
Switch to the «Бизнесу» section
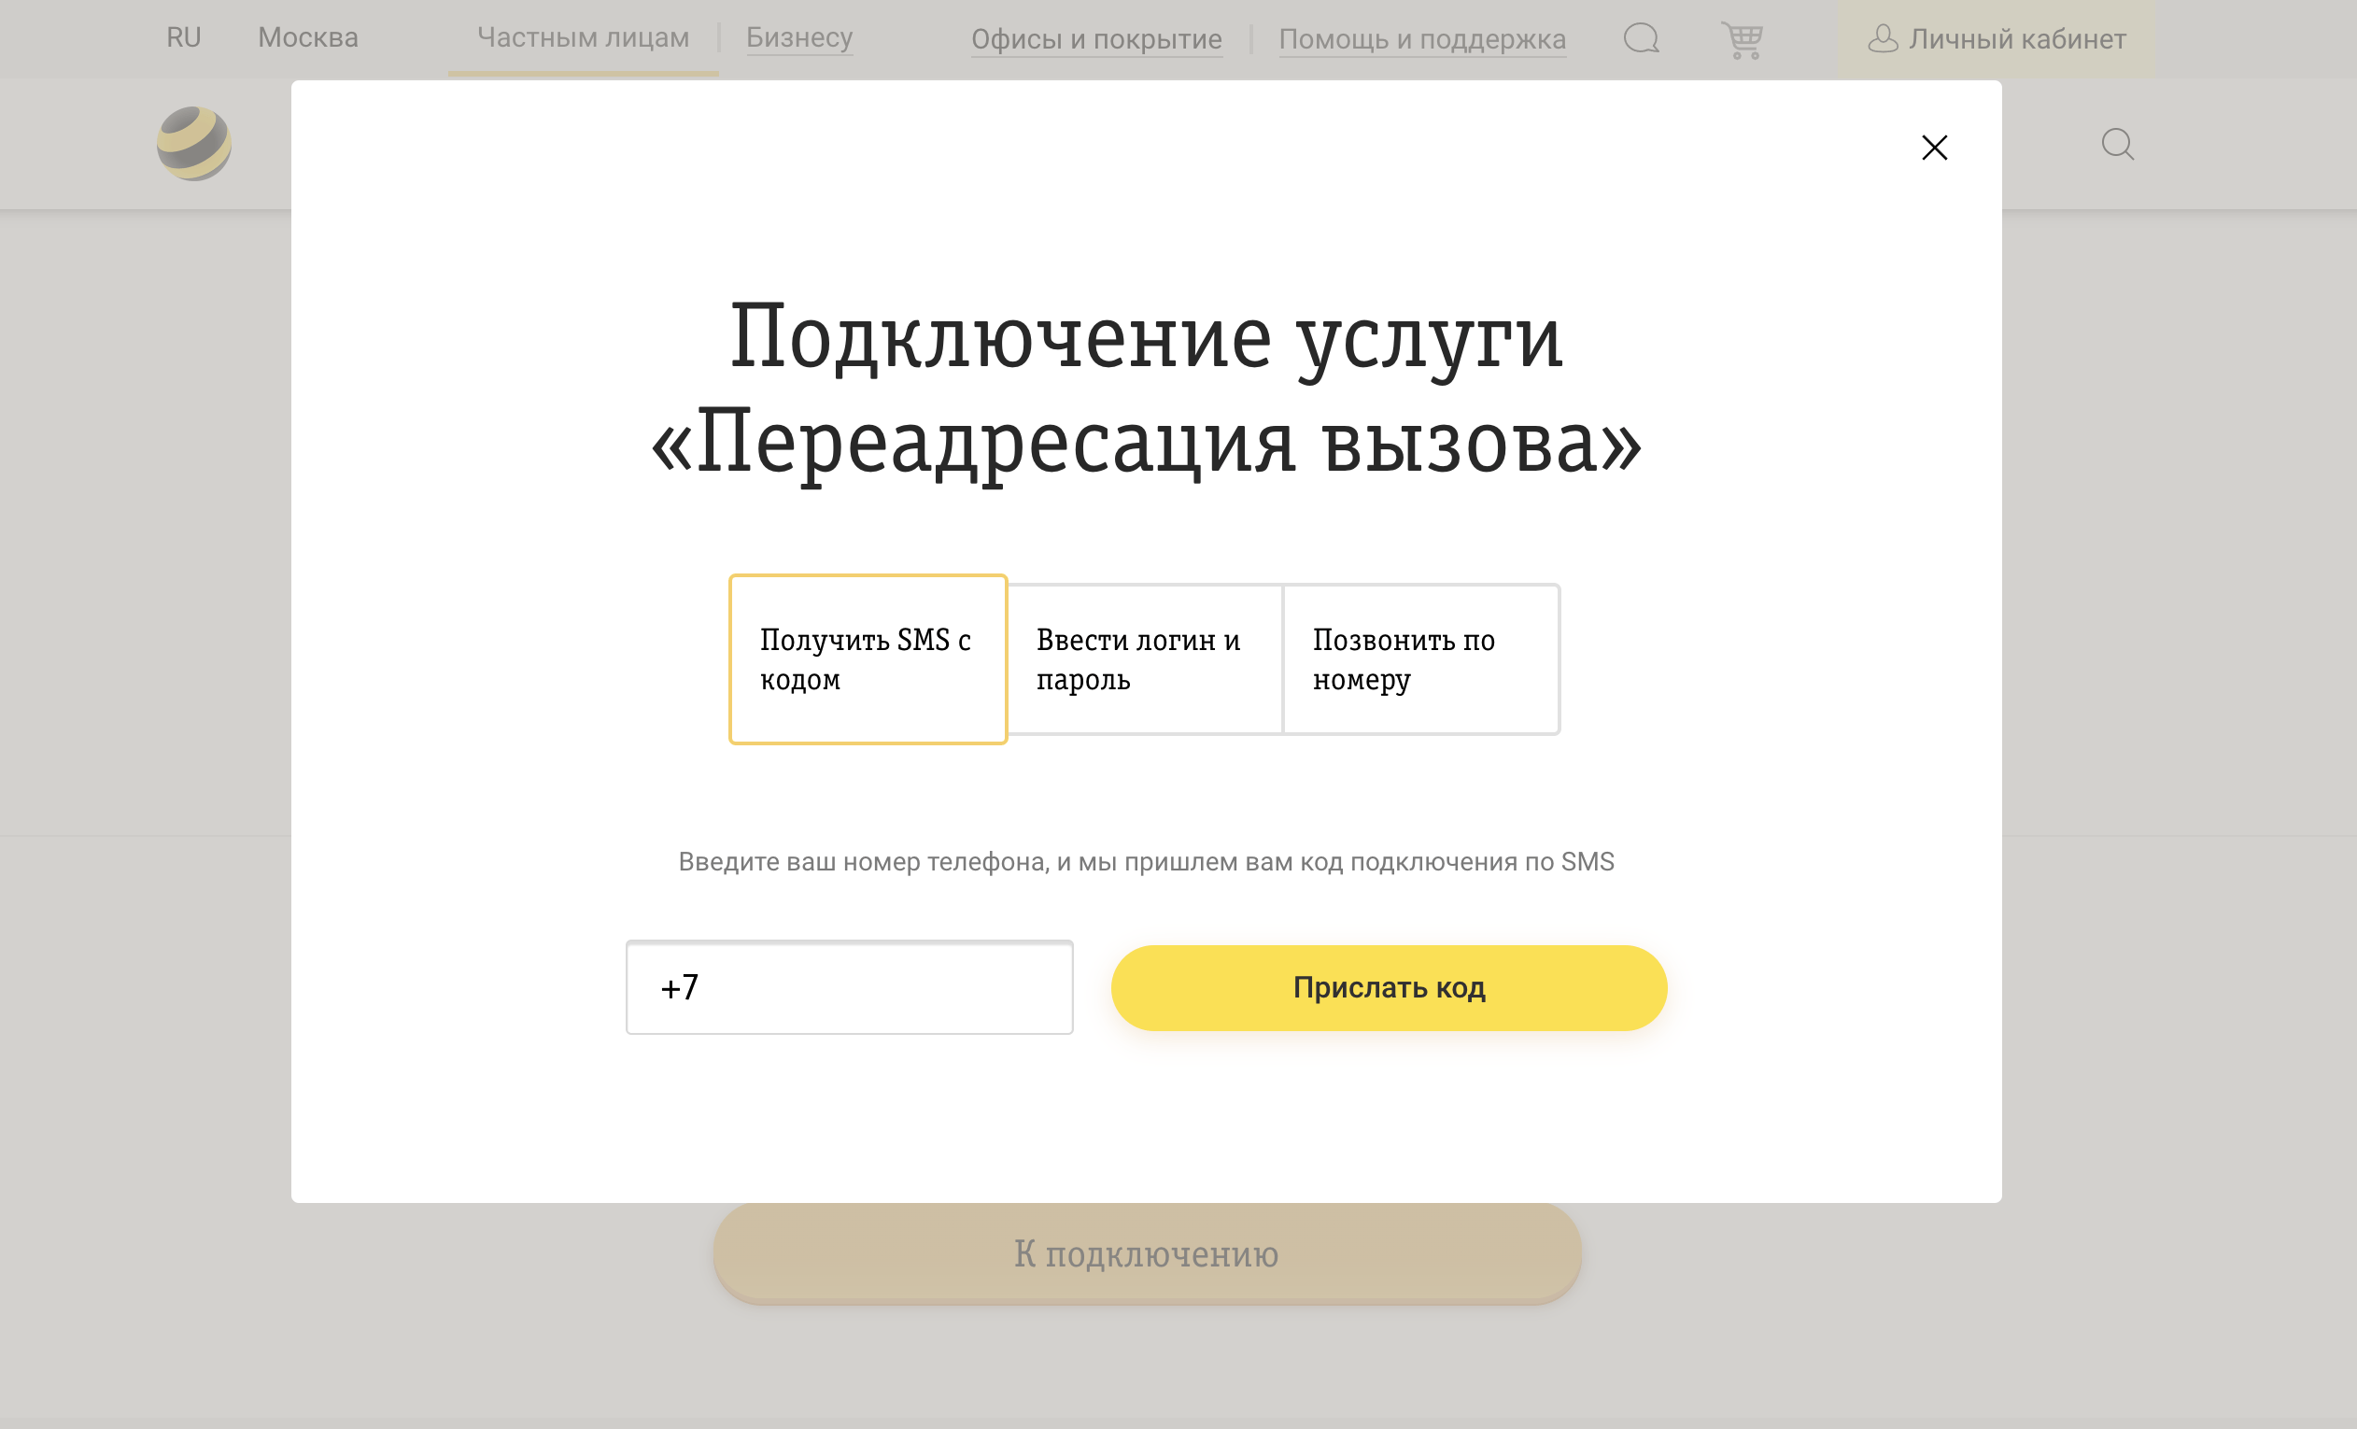pyautogui.click(x=799, y=38)
